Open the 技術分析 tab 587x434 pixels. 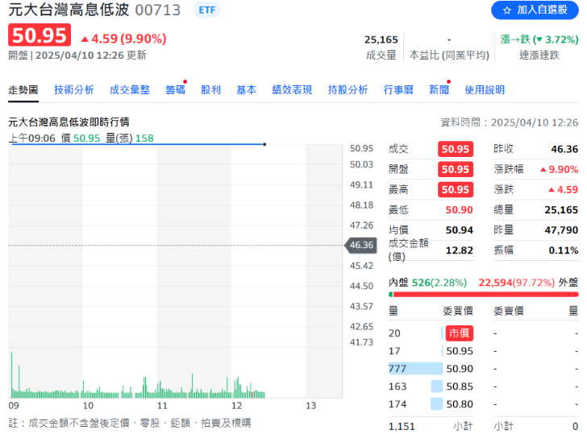pyautogui.click(x=73, y=90)
